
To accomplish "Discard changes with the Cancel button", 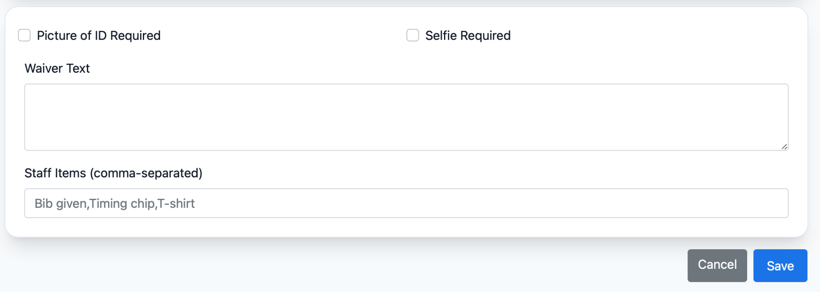I will coord(717,265).
